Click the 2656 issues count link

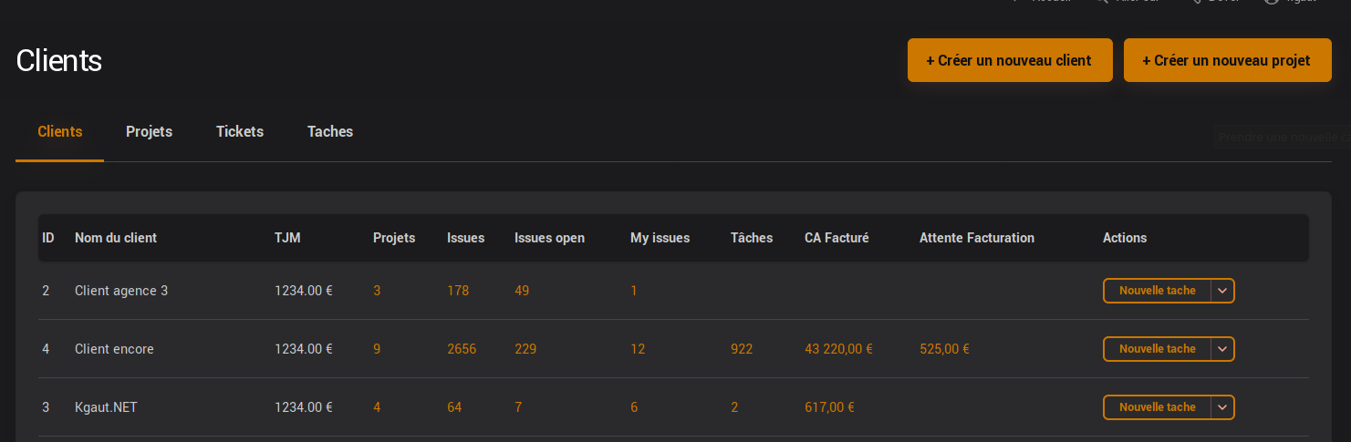(462, 349)
